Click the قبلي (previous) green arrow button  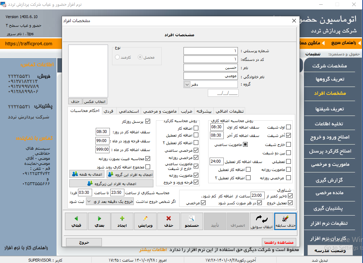[76, 222]
